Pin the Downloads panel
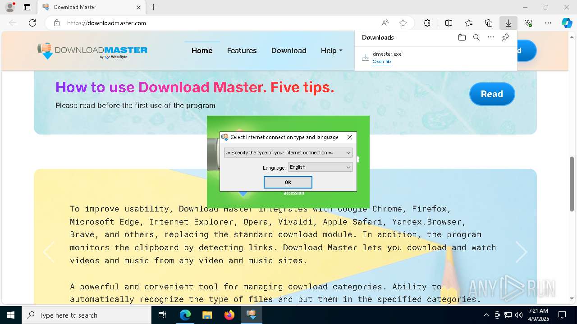 pos(506,37)
